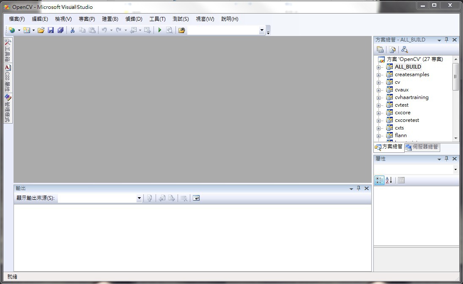The image size is (463, 284).
Task: Click the Save floppy disk icon
Action: click(x=51, y=30)
